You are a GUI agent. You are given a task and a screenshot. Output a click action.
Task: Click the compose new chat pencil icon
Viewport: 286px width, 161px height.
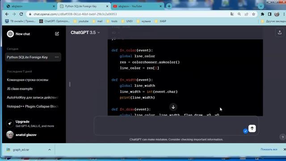tap(57, 34)
